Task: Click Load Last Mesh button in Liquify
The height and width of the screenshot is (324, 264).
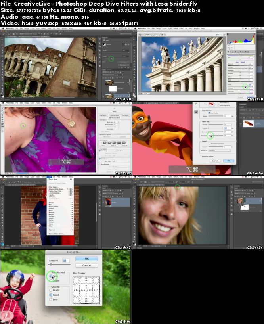Action: (115, 115)
